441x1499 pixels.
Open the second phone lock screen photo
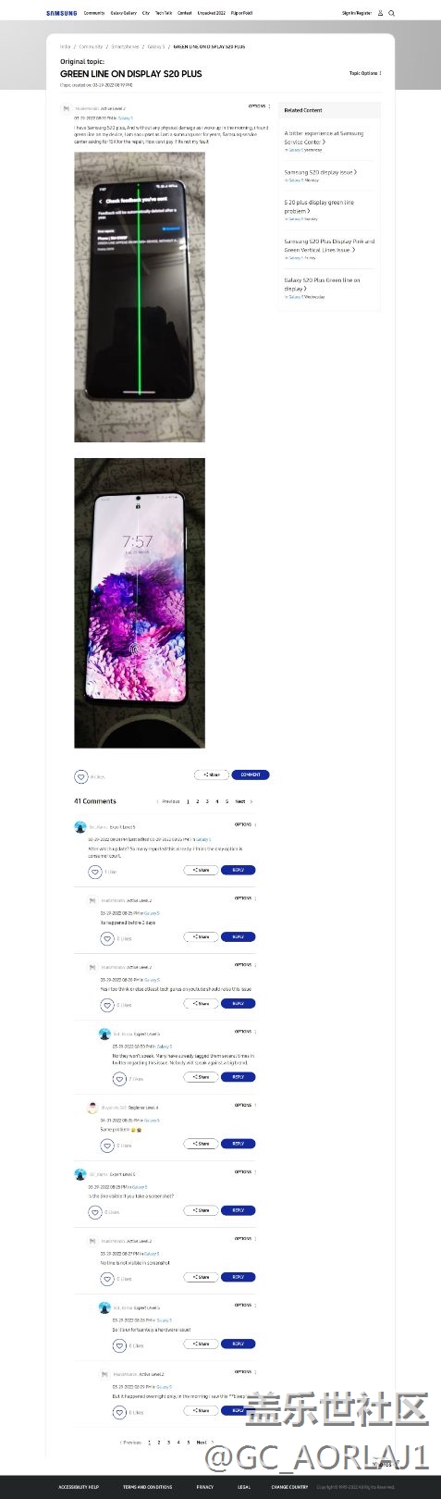point(140,602)
